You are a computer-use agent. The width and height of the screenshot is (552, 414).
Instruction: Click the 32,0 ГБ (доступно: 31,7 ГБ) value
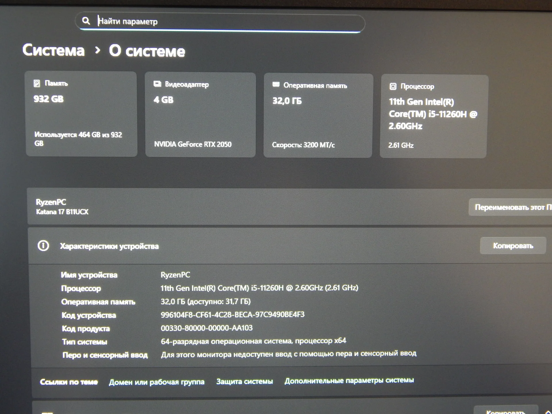tap(206, 302)
